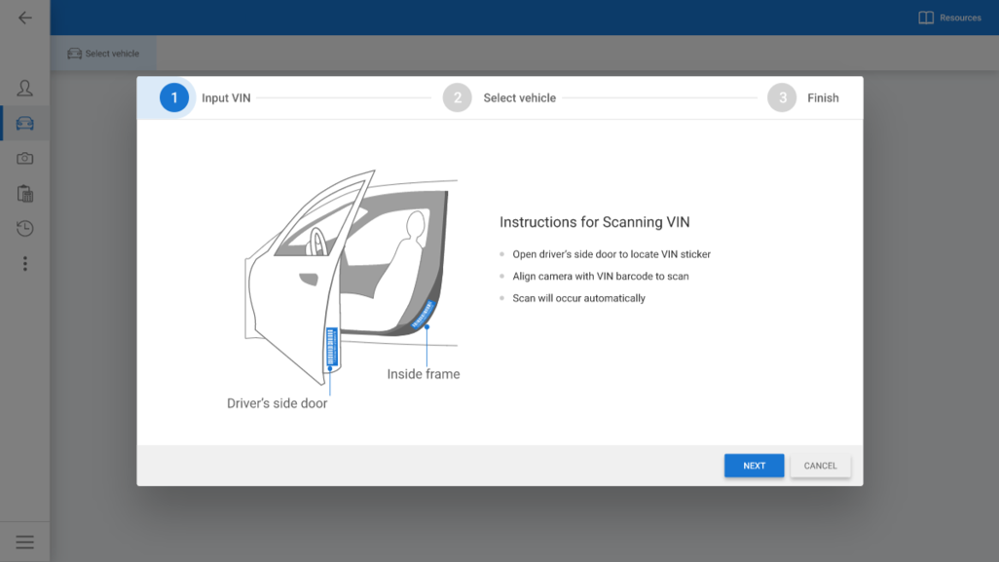This screenshot has height=562, width=999.
Task: Click the back arrow icon
Action: click(x=25, y=18)
